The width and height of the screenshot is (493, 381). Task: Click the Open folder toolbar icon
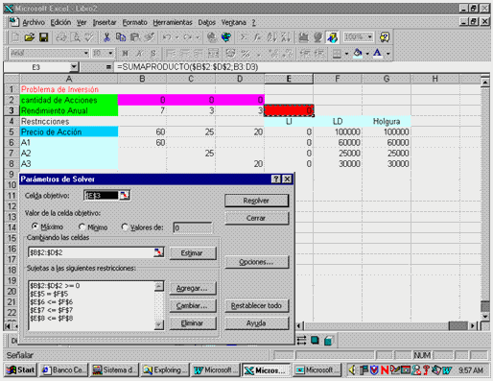(x=29, y=37)
